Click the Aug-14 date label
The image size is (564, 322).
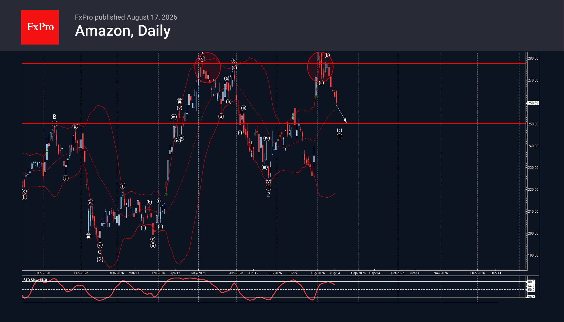(x=335, y=273)
